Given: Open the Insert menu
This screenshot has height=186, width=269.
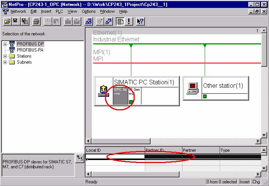Looking at the screenshot, I should pyautogui.click(x=46, y=12).
